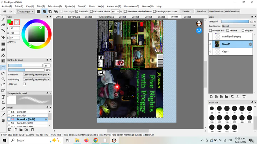Open the Herramienta menu
The width and height of the screenshot is (257, 144).
(132, 6)
